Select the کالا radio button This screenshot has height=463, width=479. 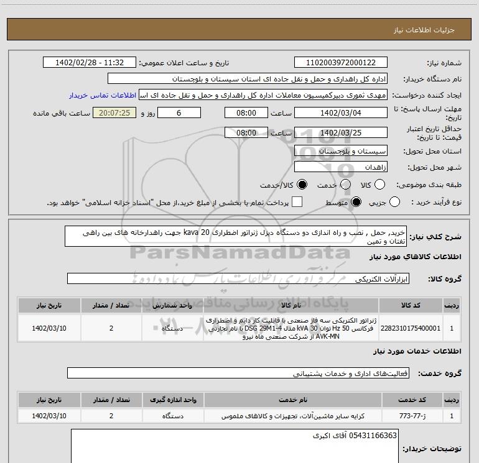click(379, 185)
